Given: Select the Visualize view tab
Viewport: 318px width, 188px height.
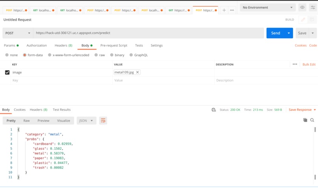Looking at the screenshot, I should coord(64,121).
